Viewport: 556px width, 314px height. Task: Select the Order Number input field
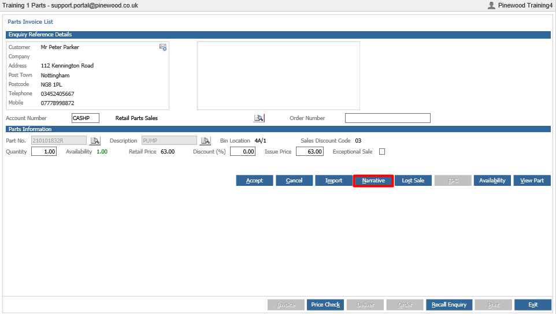[x=388, y=118]
